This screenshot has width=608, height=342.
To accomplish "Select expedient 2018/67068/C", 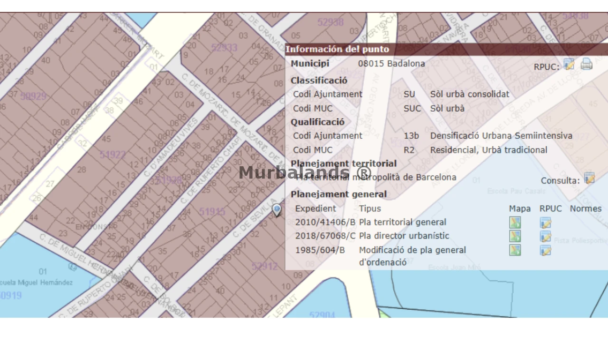I will point(325,236).
